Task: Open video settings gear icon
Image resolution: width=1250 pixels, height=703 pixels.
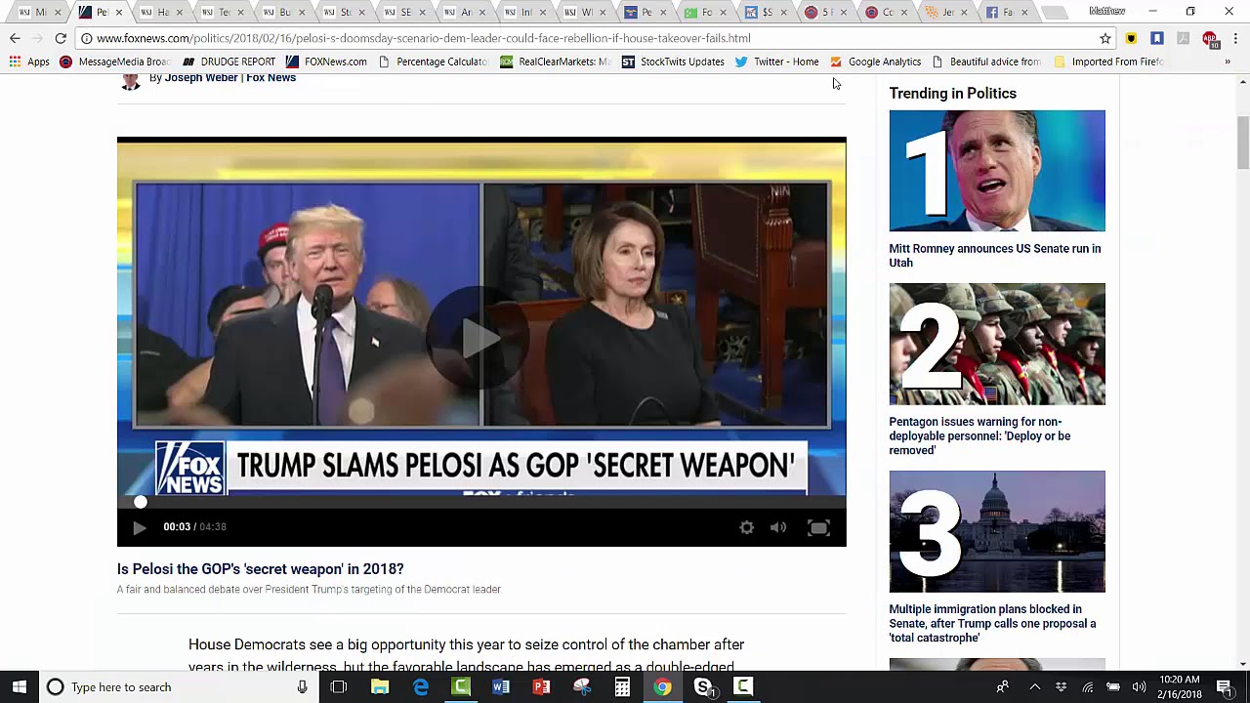Action: coord(747,527)
